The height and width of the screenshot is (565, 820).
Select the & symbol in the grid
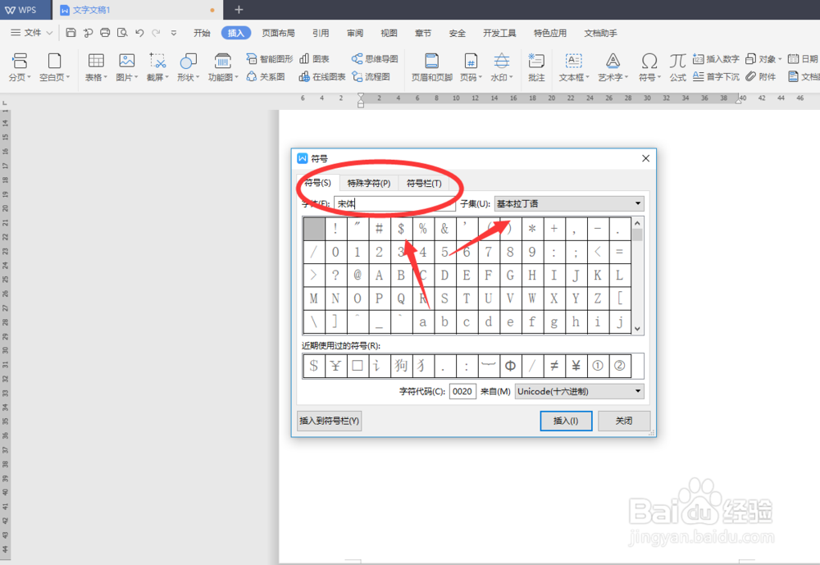coord(444,229)
